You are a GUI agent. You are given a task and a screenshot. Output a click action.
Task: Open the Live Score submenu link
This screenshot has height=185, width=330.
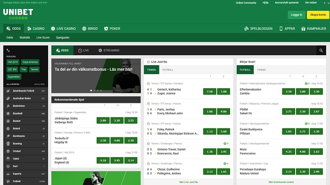[x=43, y=37]
